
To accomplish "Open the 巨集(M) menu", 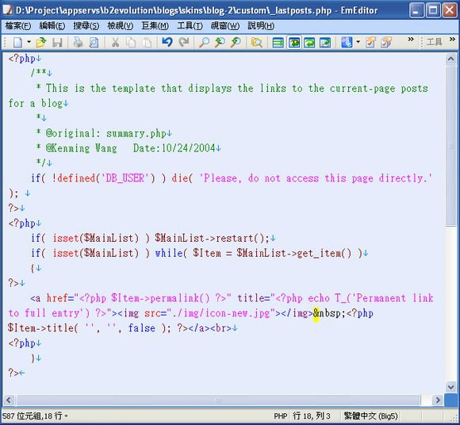I will (155, 26).
